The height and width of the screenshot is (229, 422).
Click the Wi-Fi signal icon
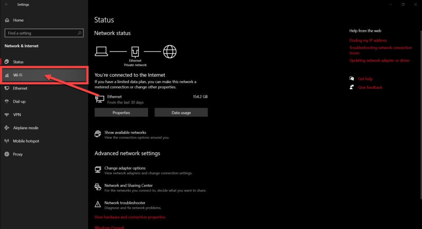pos(7,75)
